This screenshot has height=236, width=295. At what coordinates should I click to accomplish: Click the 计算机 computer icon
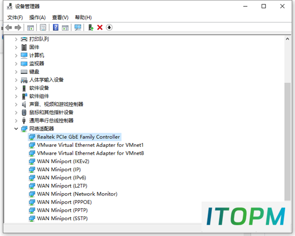coord(24,55)
